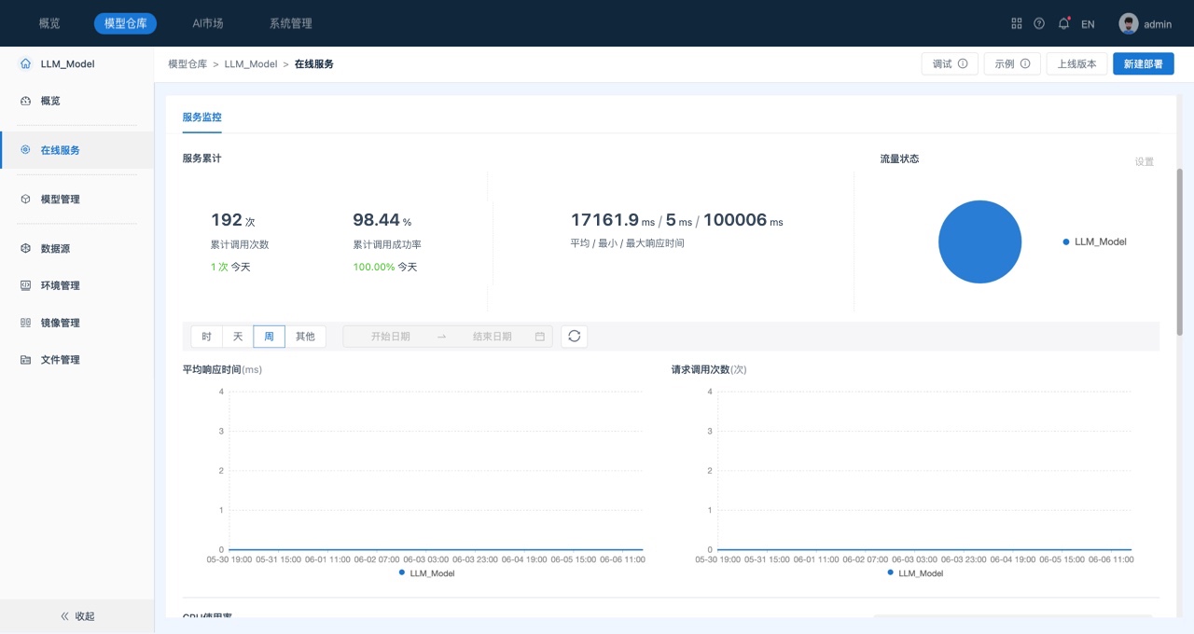Click the 数据源 sidebar icon
Viewport: 1194px width, 634px height.
(x=25, y=249)
